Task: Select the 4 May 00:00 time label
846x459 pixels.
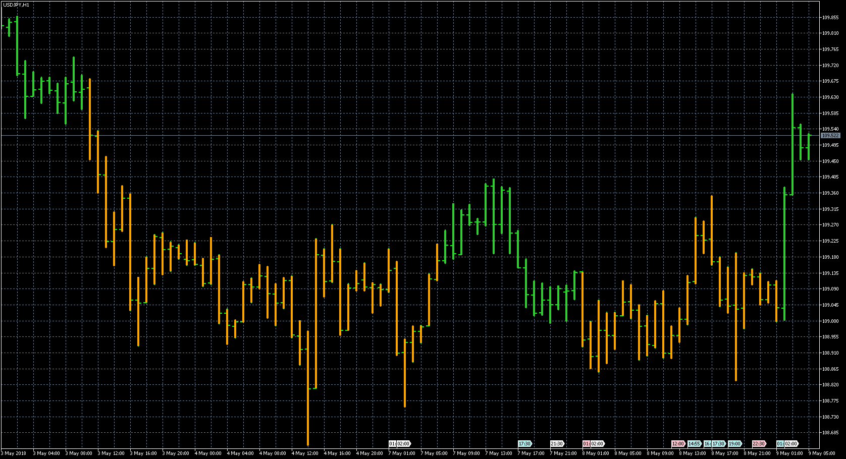Action: [207, 453]
